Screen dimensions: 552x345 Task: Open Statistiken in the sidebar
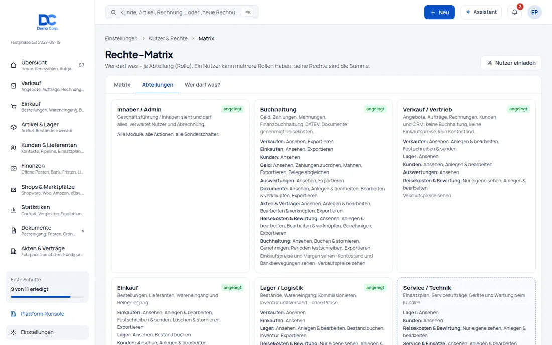click(48, 210)
